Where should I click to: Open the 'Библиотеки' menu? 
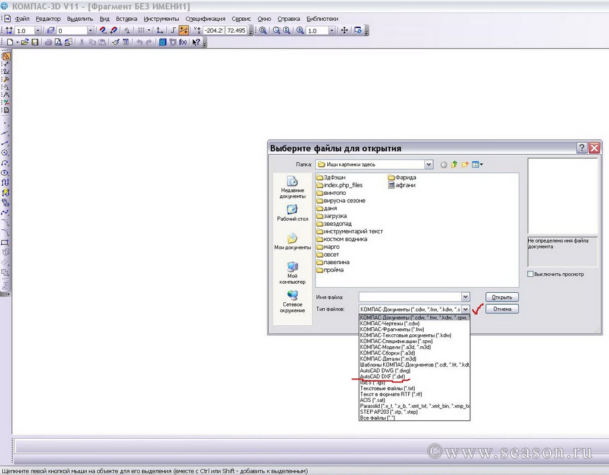(322, 18)
